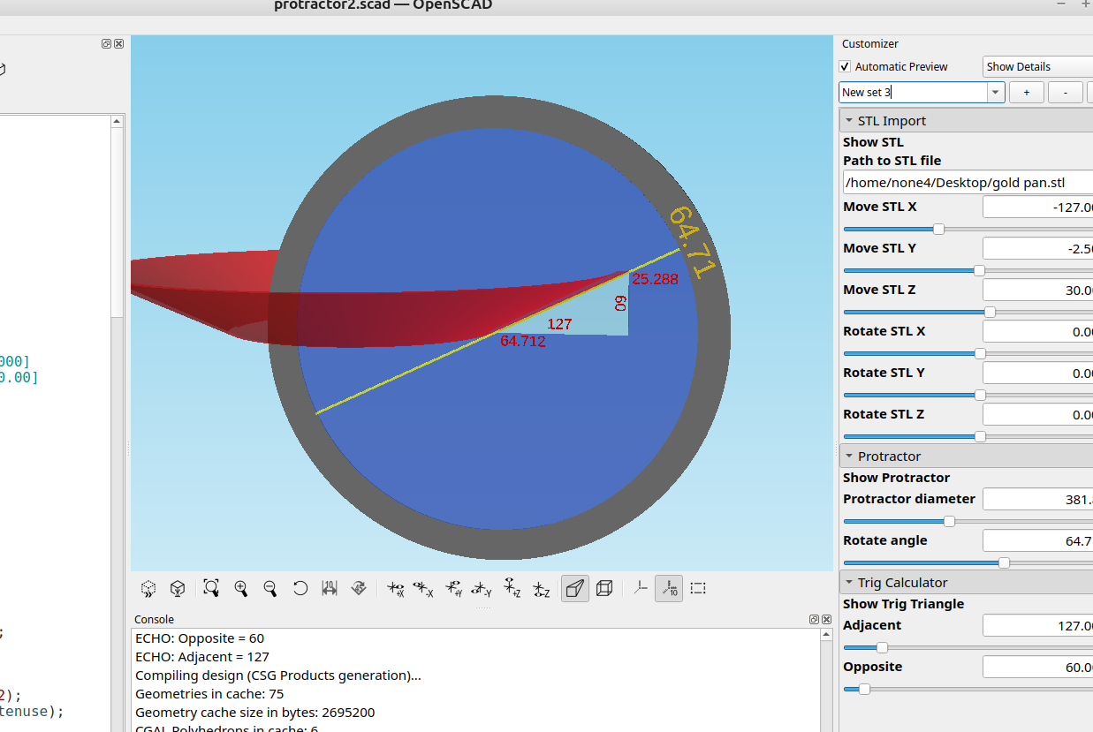
Task: Toggle the Automatic Preview checkbox
Action: pos(846,67)
